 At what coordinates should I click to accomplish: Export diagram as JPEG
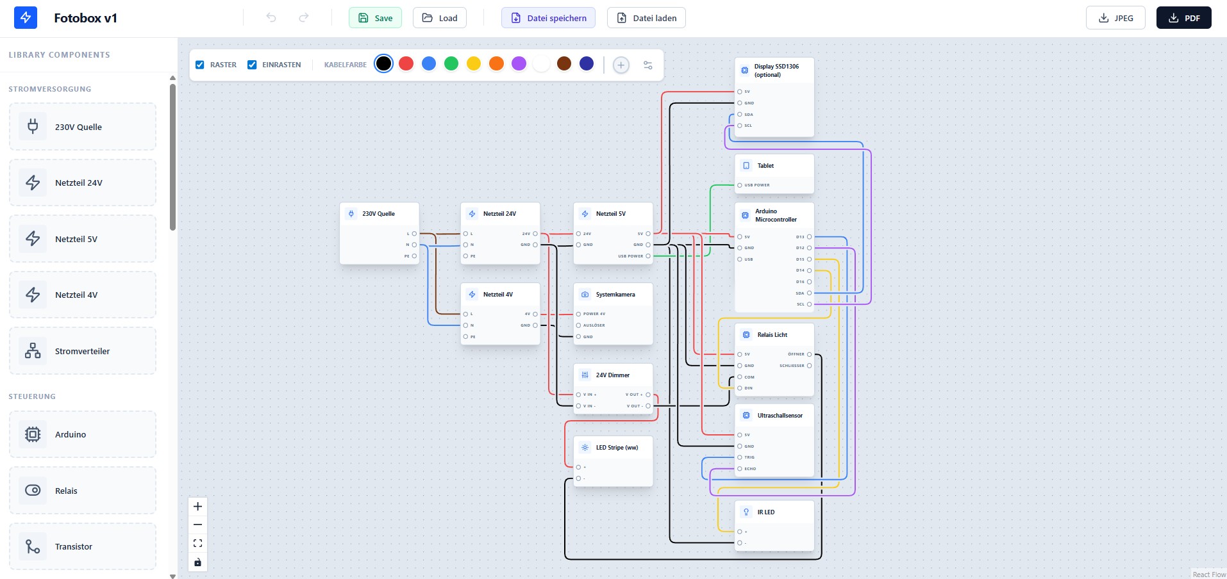click(1115, 18)
